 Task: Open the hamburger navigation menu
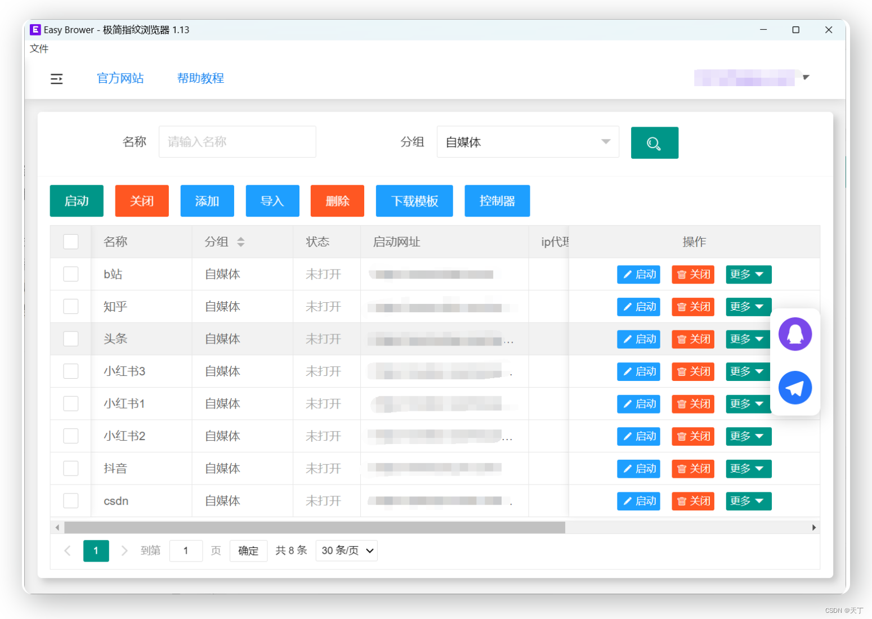(x=56, y=78)
